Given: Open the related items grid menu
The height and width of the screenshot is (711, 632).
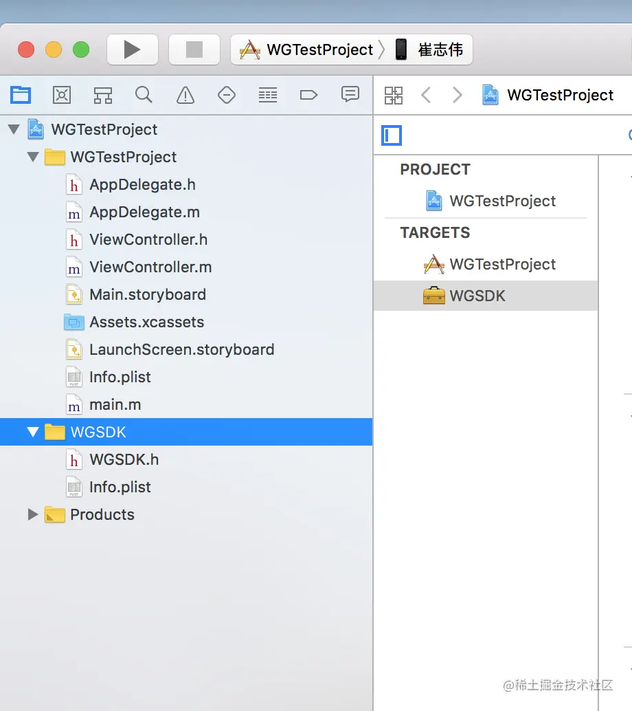Looking at the screenshot, I should tap(393, 95).
